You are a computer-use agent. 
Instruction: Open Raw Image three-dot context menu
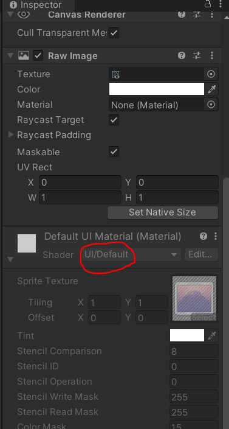click(x=212, y=56)
